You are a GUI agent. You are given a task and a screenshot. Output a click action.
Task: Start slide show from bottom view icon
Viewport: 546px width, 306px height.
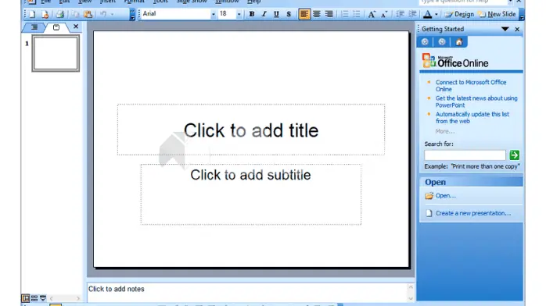[43, 298]
